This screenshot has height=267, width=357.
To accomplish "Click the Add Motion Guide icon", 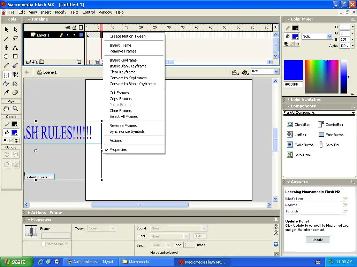I will pos(35,62).
